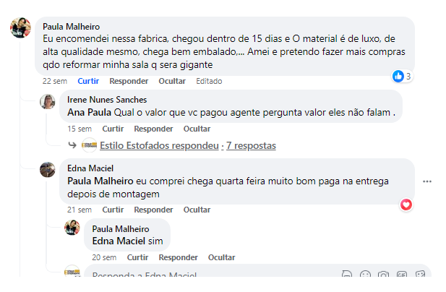Image resolution: width=446 pixels, height=292 pixels.
Task: Click the camera icon to attach a photo
Action: tap(384, 275)
